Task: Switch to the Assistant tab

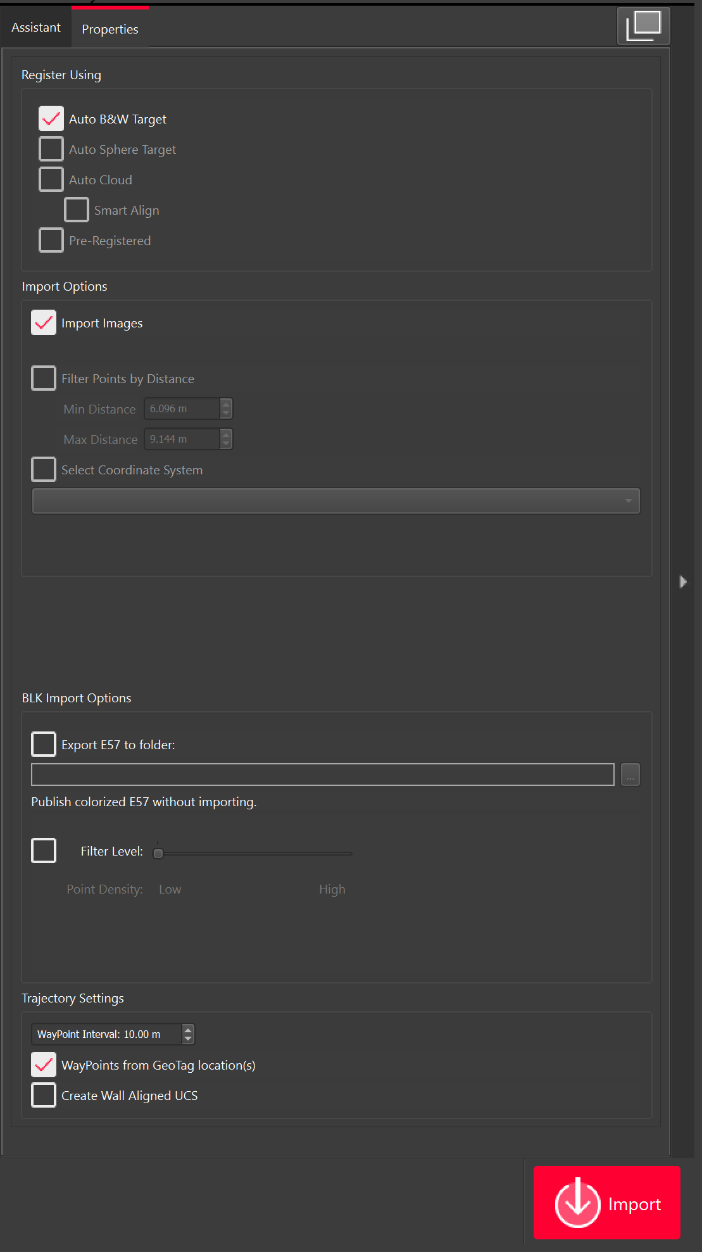Action: point(36,28)
